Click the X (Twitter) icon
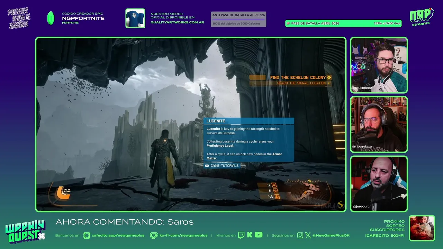Screen dimensions: 443x249 308,235
